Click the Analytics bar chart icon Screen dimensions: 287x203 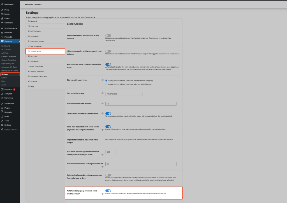(x=2, y=94)
